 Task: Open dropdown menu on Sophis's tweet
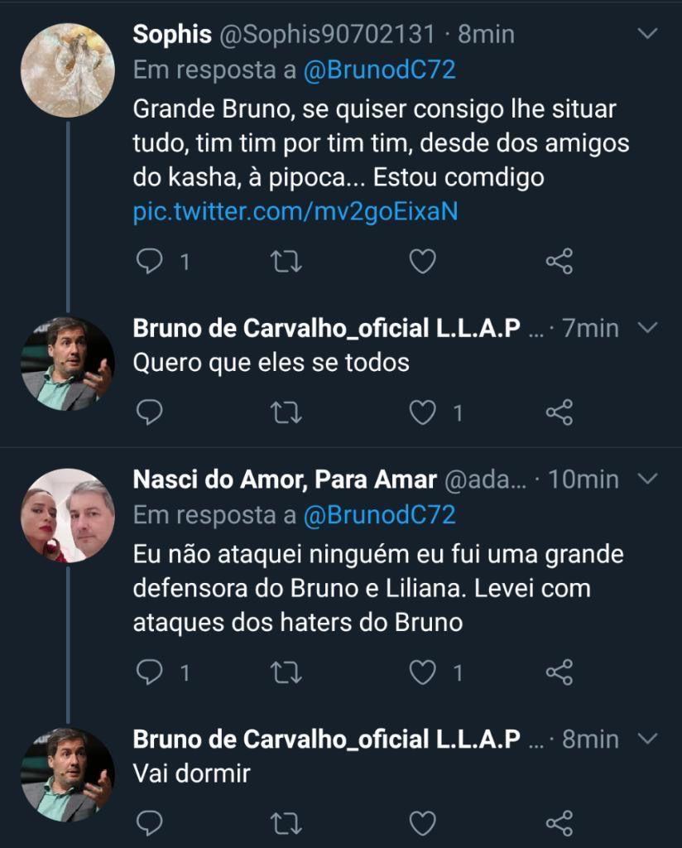pos(647,33)
